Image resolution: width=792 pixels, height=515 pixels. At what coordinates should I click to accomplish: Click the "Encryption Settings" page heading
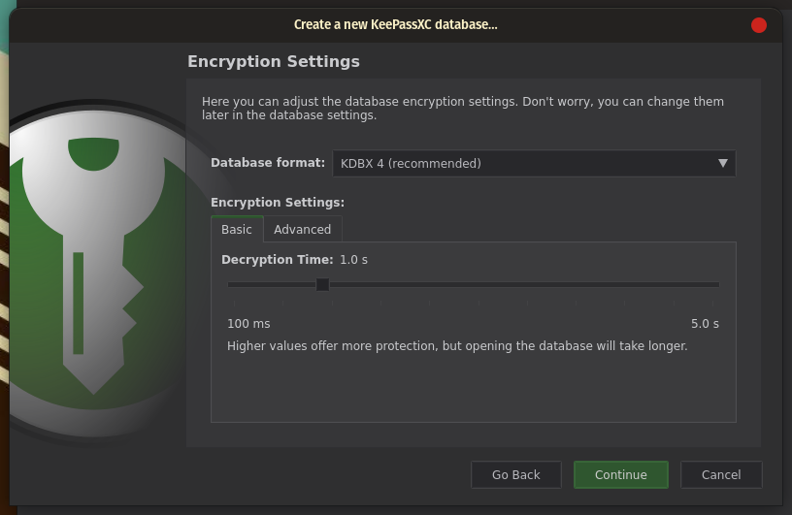tap(274, 62)
